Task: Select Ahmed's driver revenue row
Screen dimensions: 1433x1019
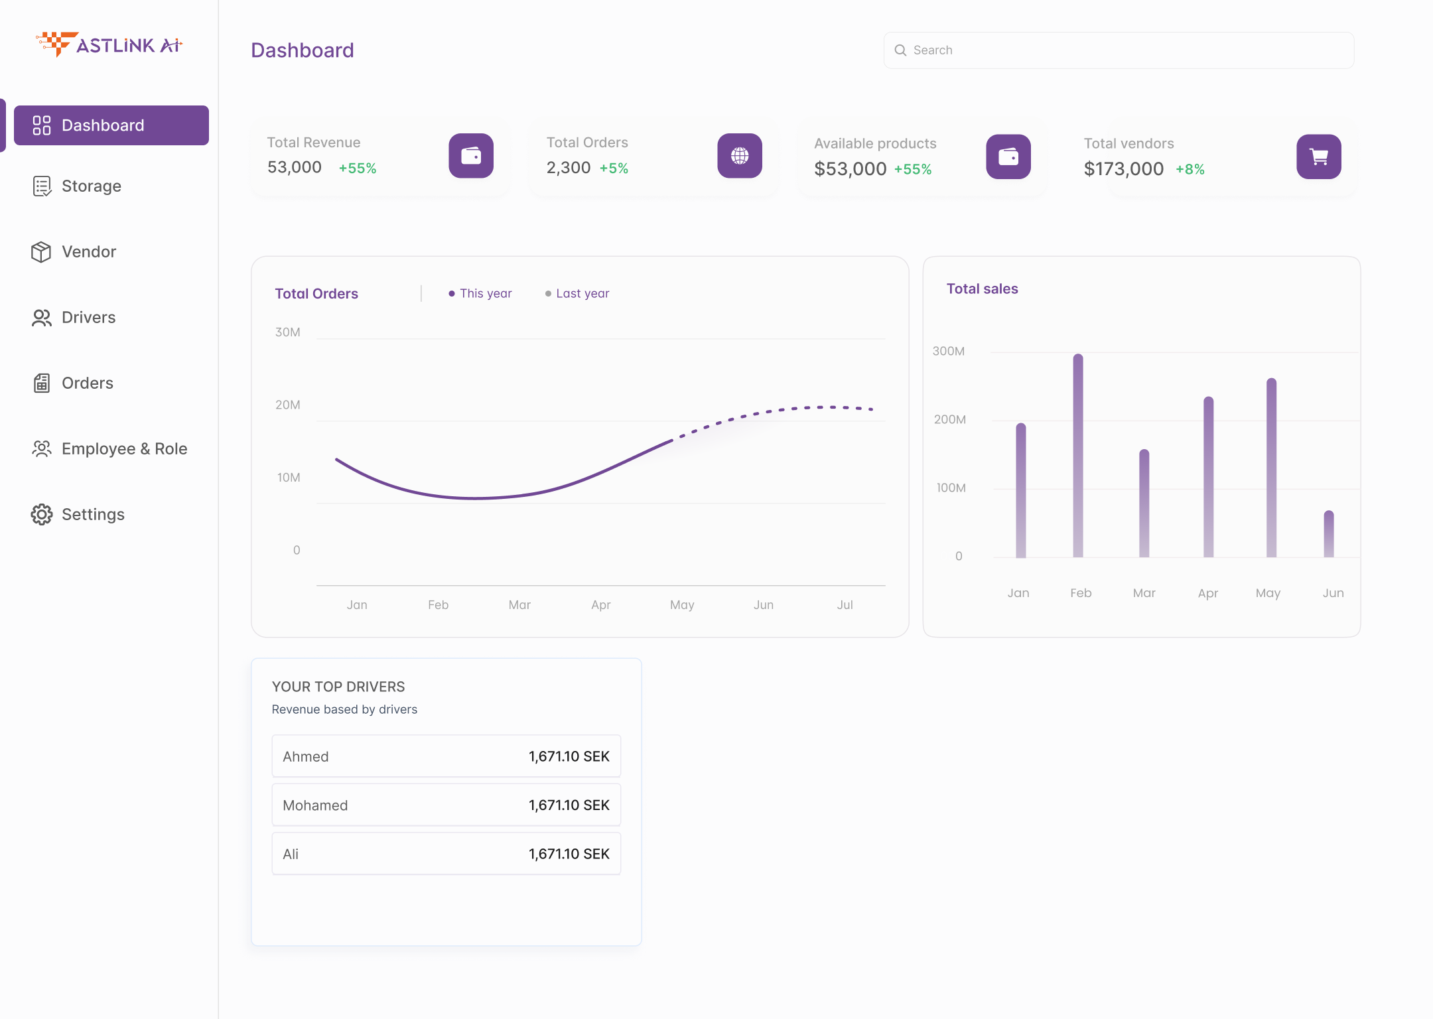Action: tap(446, 756)
